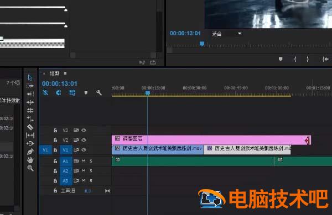This screenshot has height=215, width=332.
Task: Click Mark Out button
Action: pyautogui.click(x=308, y=60)
